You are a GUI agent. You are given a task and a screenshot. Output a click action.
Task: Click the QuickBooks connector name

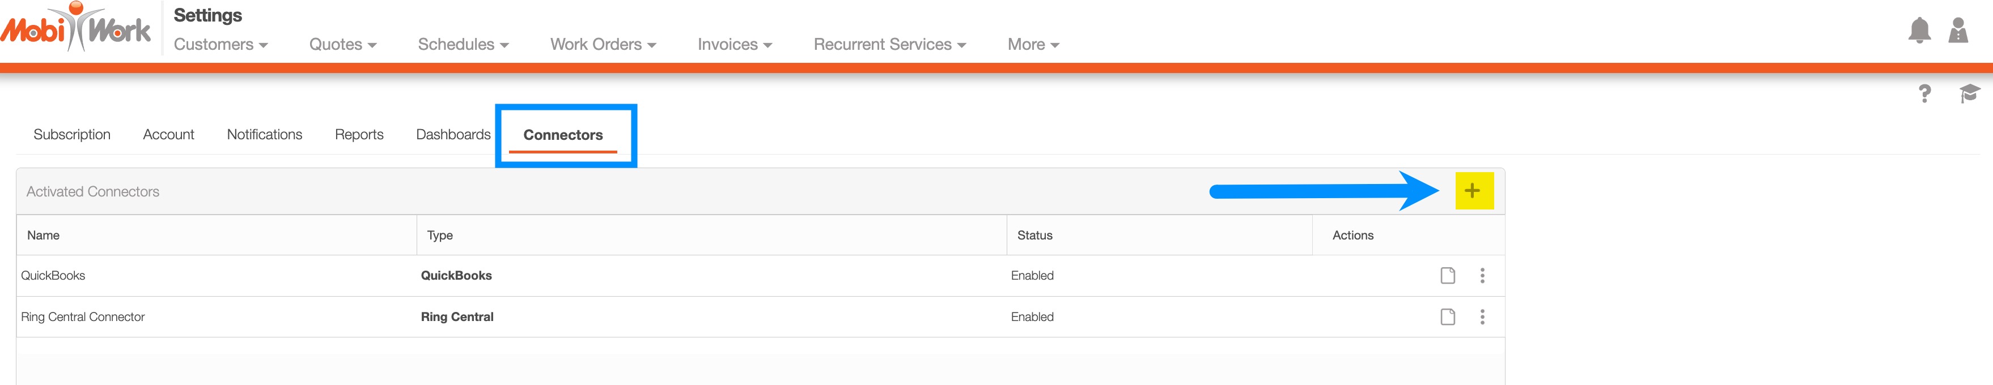point(53,276)
